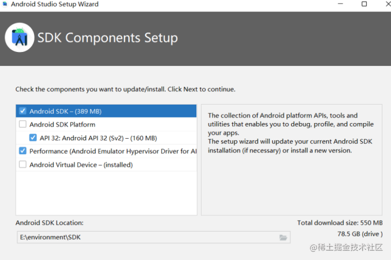The height and width of the screenshot is (260, 391).
Task: Select the Android SDK (389 MB) row text
Action: click(x=65, y=111)
